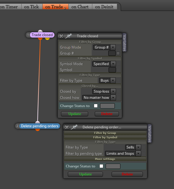
Task: Enable Change Status to in Delete pending panel
Action: (x=101, y=166)
